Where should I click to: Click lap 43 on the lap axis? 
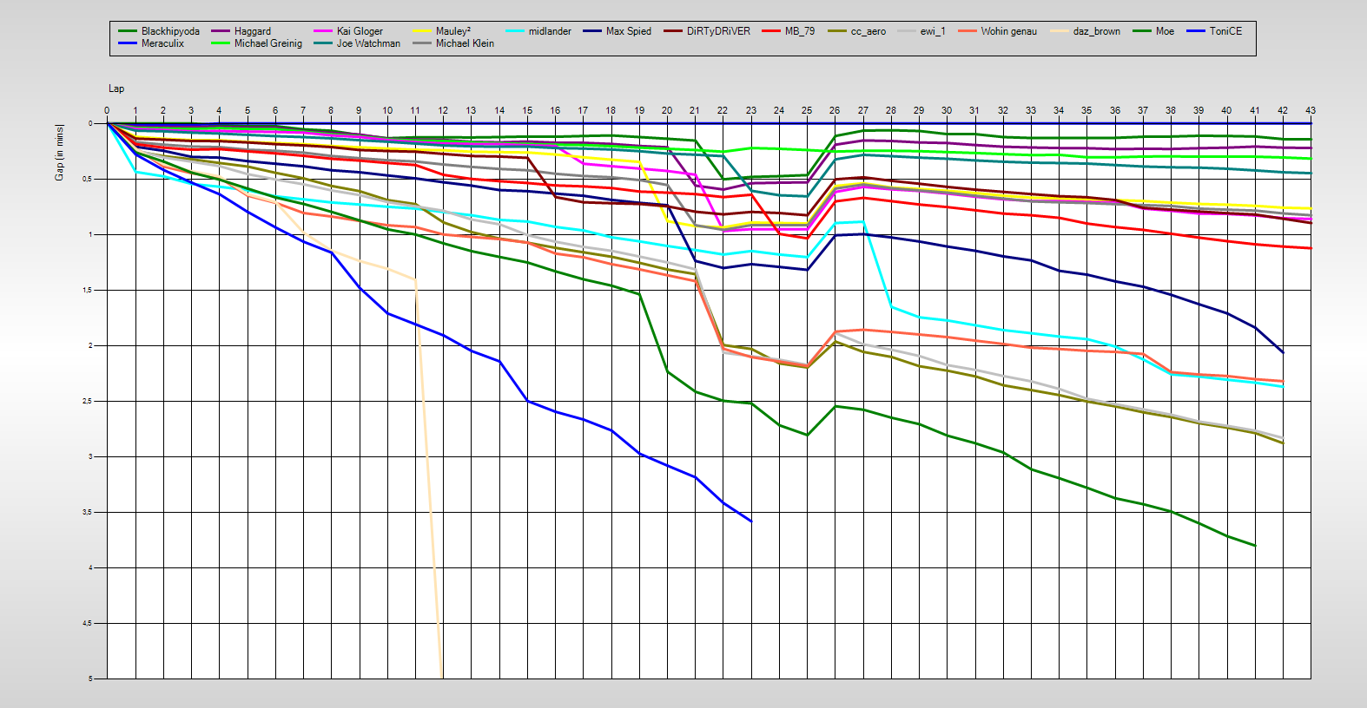tap(1310, 110)
